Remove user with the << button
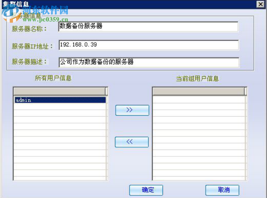267x198 pixels. pos(132,142)
